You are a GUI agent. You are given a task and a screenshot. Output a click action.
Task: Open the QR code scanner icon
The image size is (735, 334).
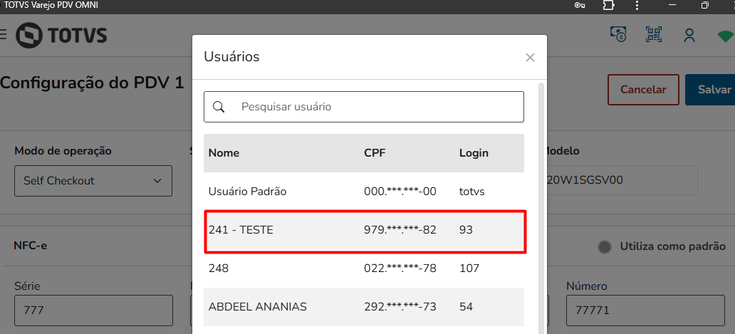(x=655, y=34)
